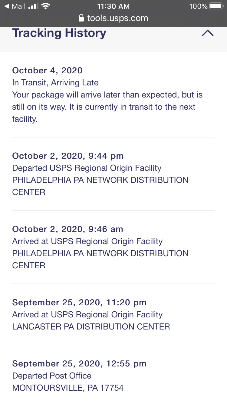Image resolution: width=227 pixels, height=404 pixels.
Task: Tap Departed USPS Regional Origin Facility text
Action: (x=87, y=168)
